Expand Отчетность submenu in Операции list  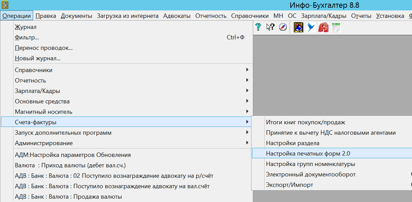[127, 80]
